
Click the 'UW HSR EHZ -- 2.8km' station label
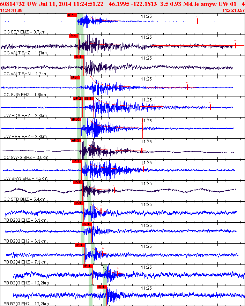point(25,136)
